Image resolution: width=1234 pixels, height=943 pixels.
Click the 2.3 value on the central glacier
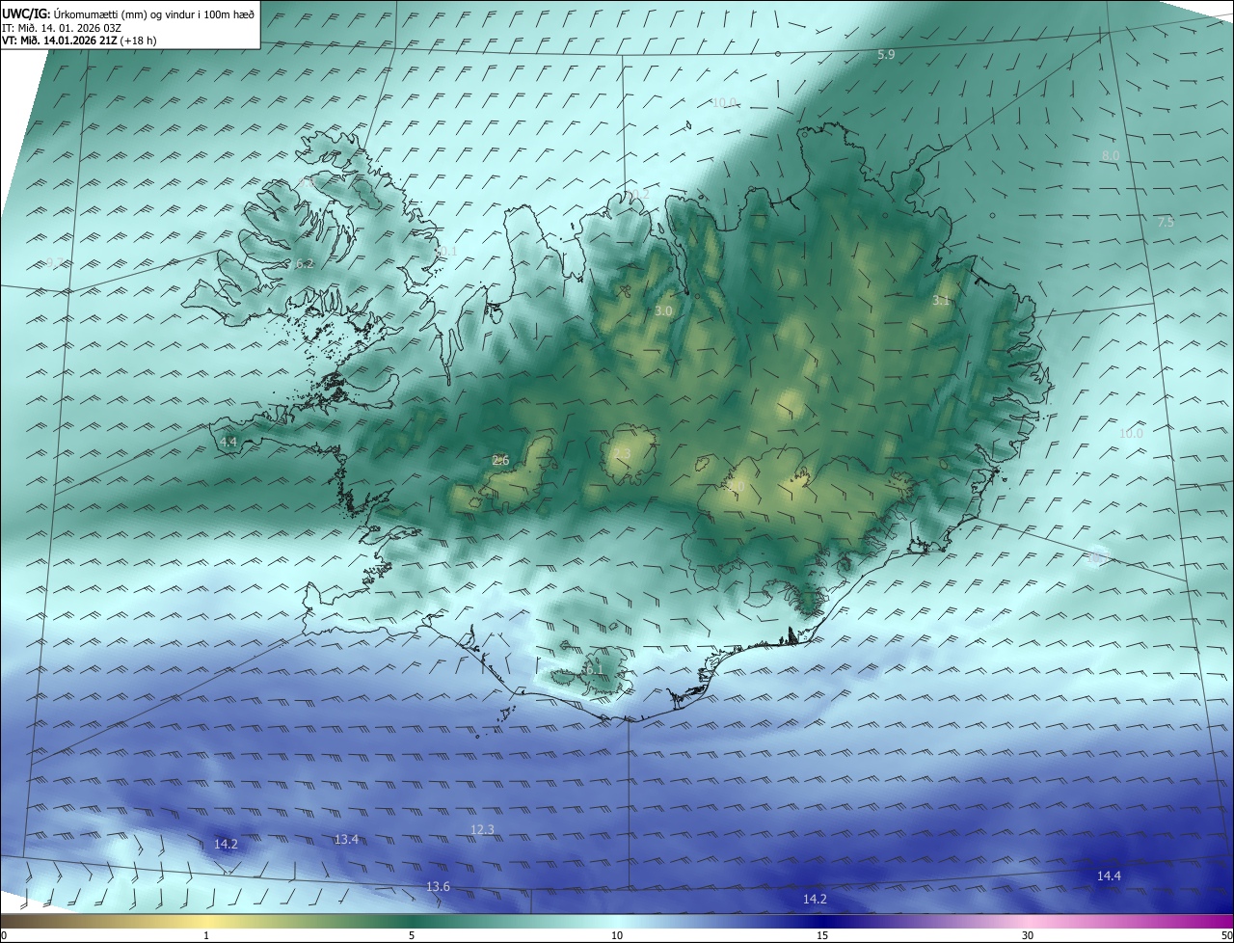click(x=622, y=454)
